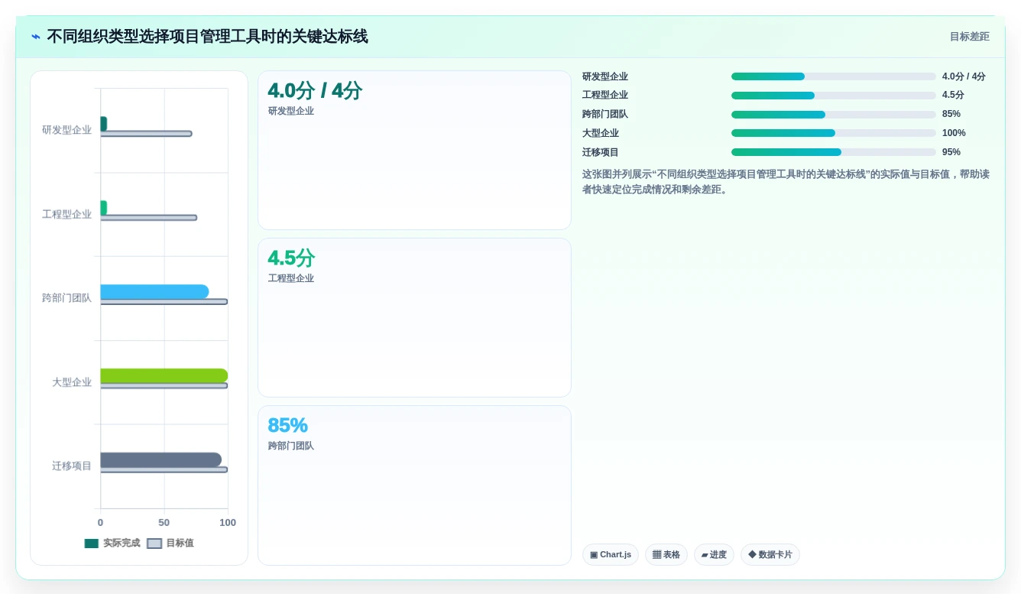Click the 跨部门团队 row label in progress list
This screenshot has height=594, width=1021.
[605, 114]
